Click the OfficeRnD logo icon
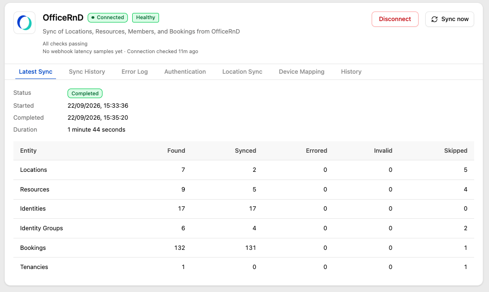This screenshot has width=489, height=292. (24, 23)
